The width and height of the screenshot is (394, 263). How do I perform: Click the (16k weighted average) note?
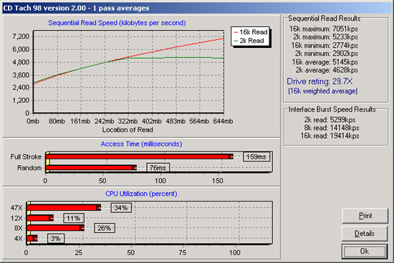[323, 91]
